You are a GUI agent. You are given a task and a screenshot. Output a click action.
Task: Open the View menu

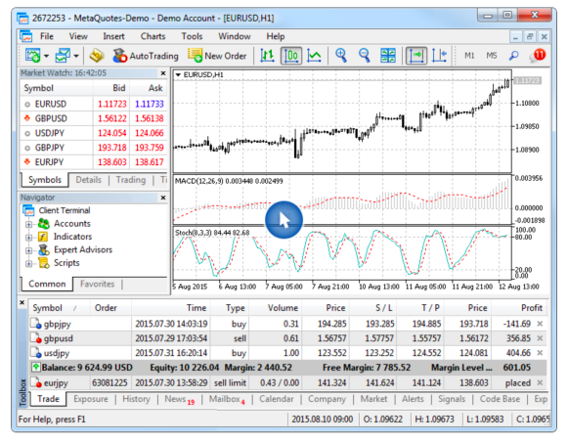(78, 36)
